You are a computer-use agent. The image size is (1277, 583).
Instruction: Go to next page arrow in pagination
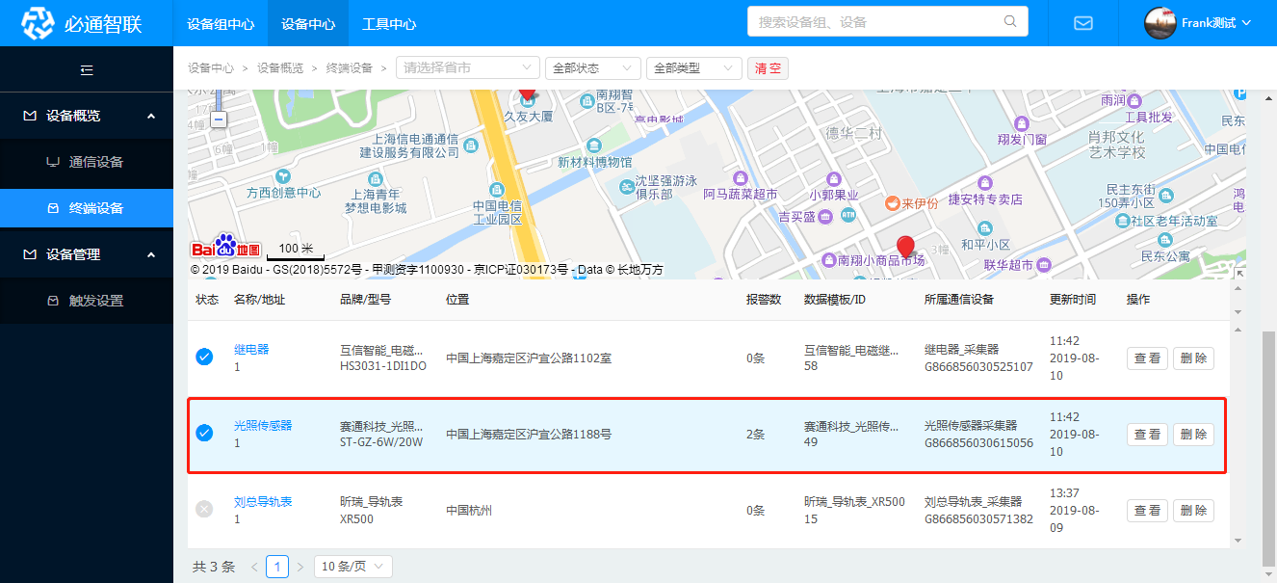click(x=300, y=567)
